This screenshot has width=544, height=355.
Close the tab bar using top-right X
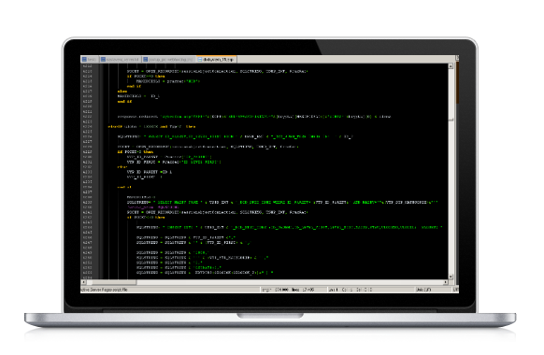[x=457, y=58]
